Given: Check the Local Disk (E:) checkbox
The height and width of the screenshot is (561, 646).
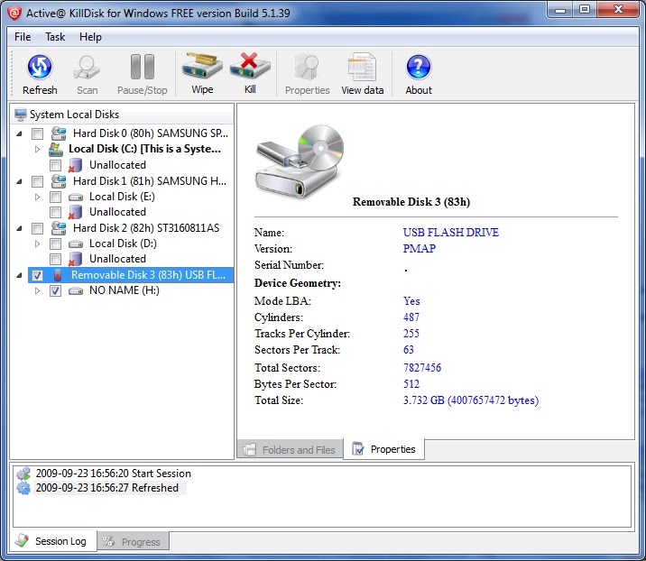Looking at the screenshot, I should pyautogui.click(x=56, y=197).
